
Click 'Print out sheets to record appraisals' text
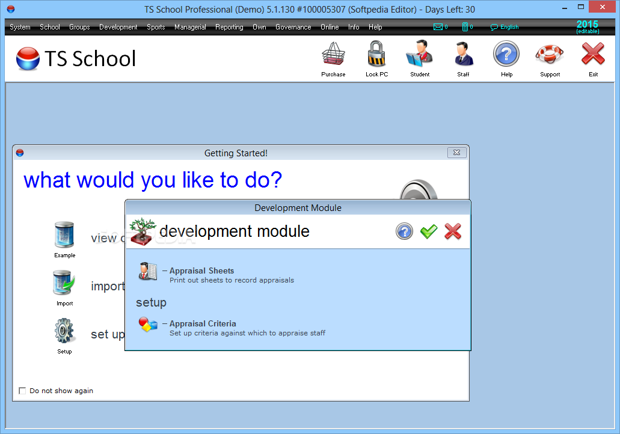[232, 280]
